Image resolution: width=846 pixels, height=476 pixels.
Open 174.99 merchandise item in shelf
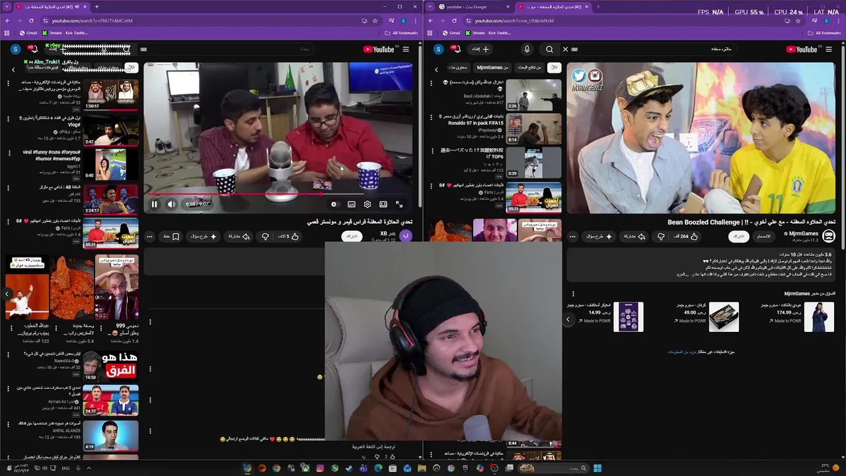click(x=798, y=317)
